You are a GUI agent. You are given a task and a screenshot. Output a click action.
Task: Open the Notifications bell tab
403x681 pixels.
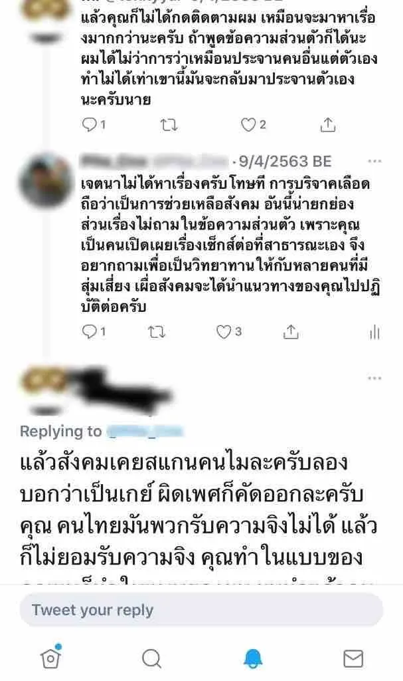253,658
